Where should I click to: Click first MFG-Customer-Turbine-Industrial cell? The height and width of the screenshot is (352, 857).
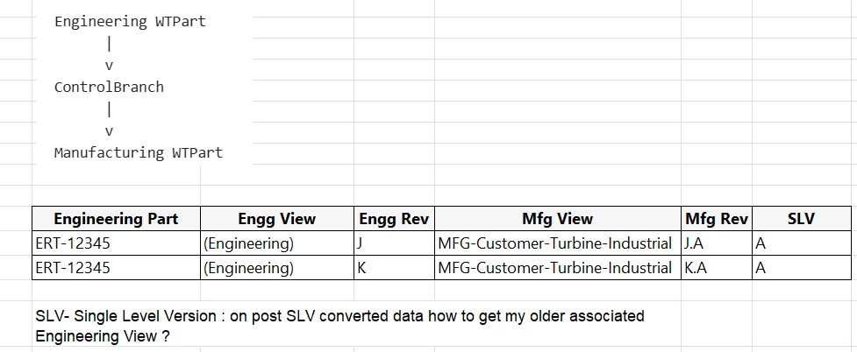[558, 243]
